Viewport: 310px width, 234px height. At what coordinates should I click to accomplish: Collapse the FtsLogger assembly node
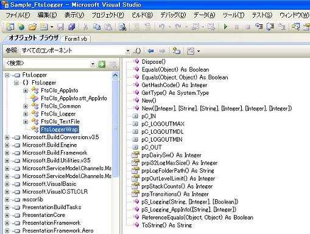7,75
